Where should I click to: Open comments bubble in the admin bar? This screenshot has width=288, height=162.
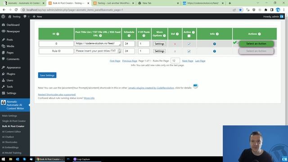(x=26, y=17)
